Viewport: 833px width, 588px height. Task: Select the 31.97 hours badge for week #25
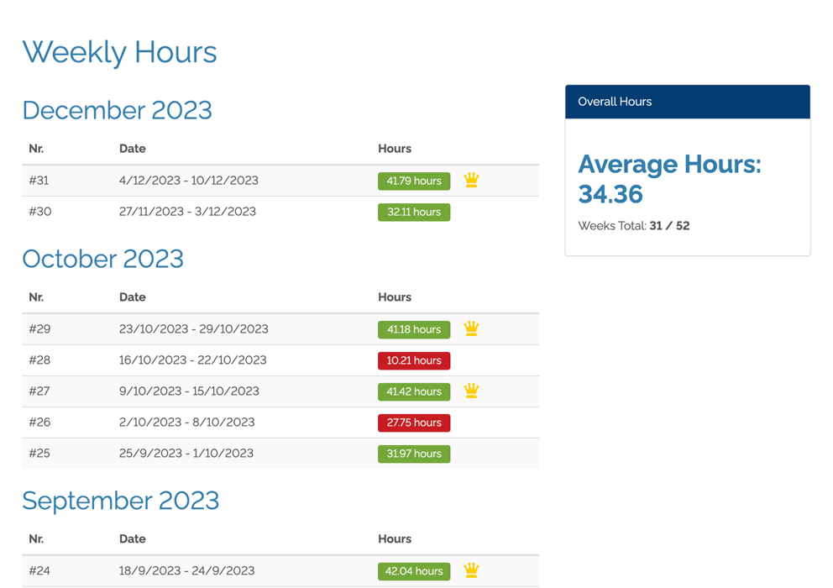coord(414,454)
